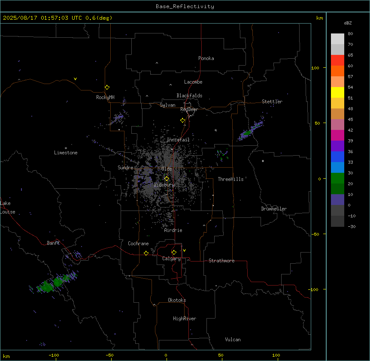The image size is (370, 361).
Task: Select the HighRiver label
Action: click(185, 319)
